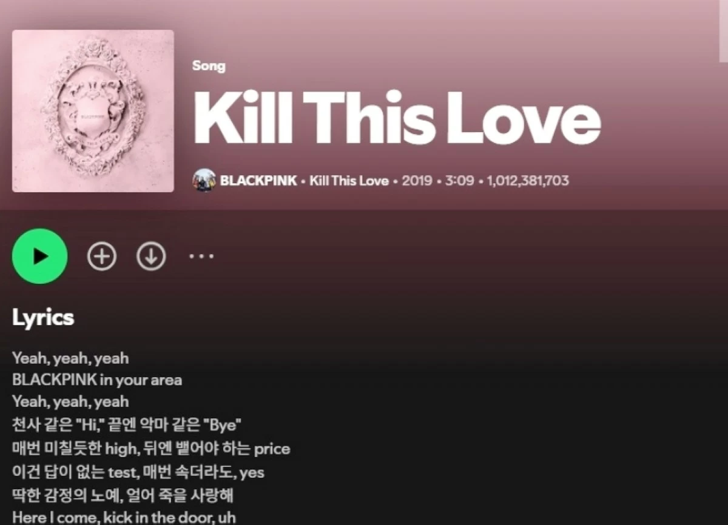The image size is (728, 525).
Task: Click the 1,012,381,703 play count
Action: (x=528, y=181)
